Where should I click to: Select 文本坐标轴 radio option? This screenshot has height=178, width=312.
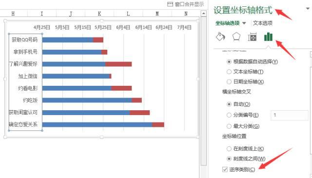click(229, 72)
